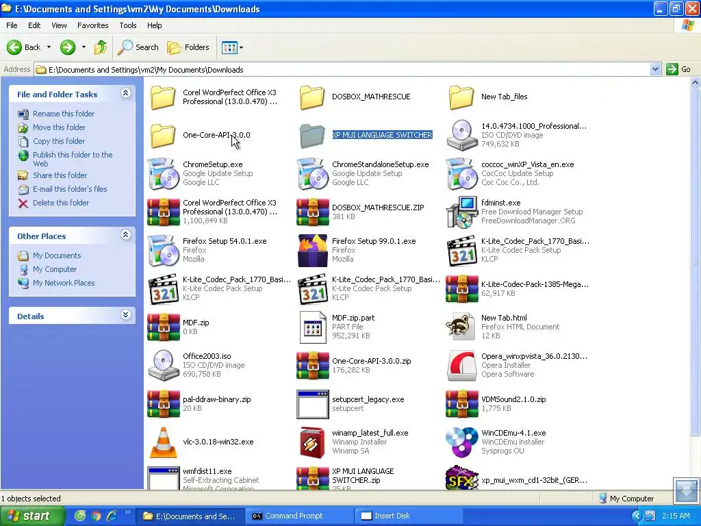Click the vertical scrollbar up arrow

point(695,82)
